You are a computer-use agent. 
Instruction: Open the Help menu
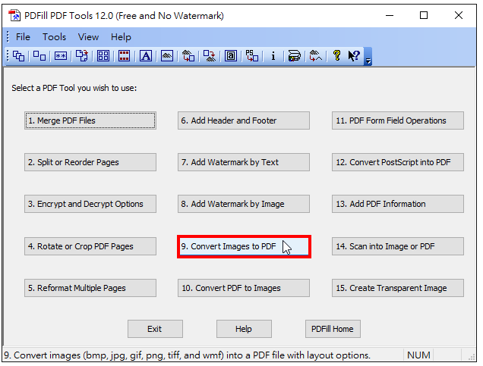coord(121,37)
